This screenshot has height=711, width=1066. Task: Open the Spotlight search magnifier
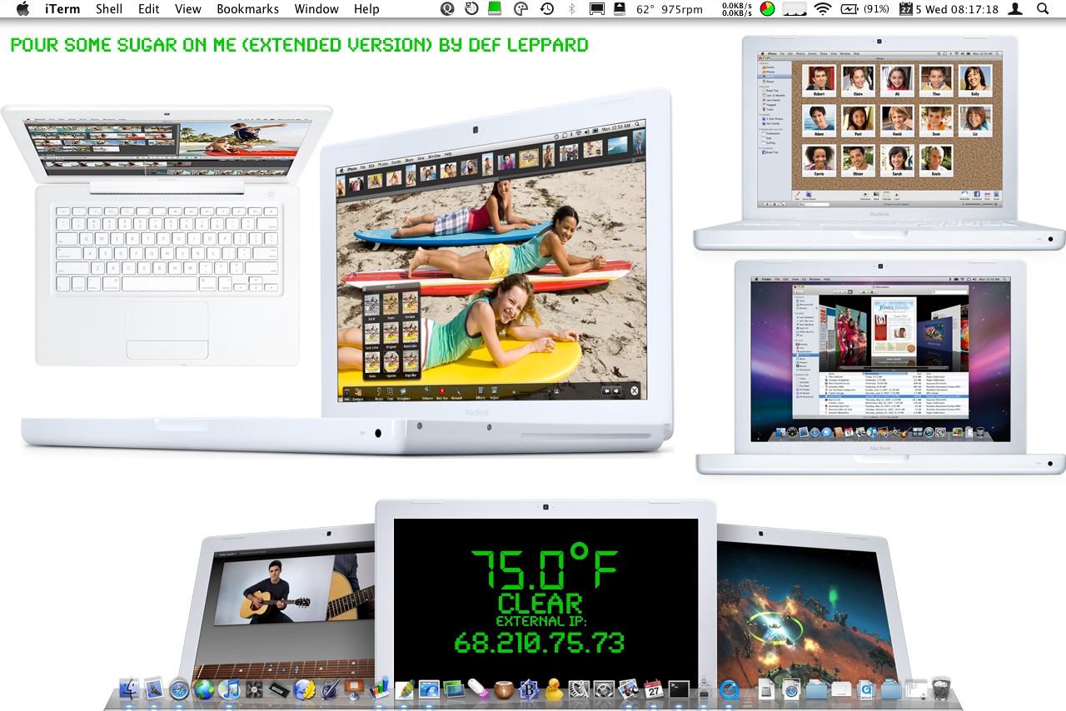point(1043,9)
